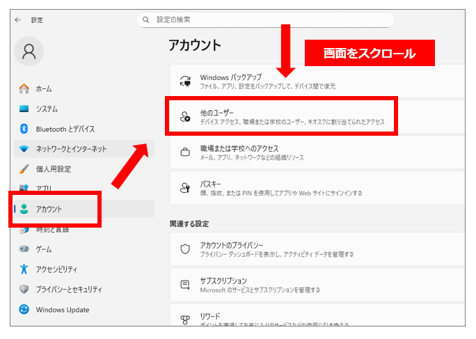Click the user profile avatar
Image resolution: width=476 pixels, height=339 pixels.
(29, 52)
